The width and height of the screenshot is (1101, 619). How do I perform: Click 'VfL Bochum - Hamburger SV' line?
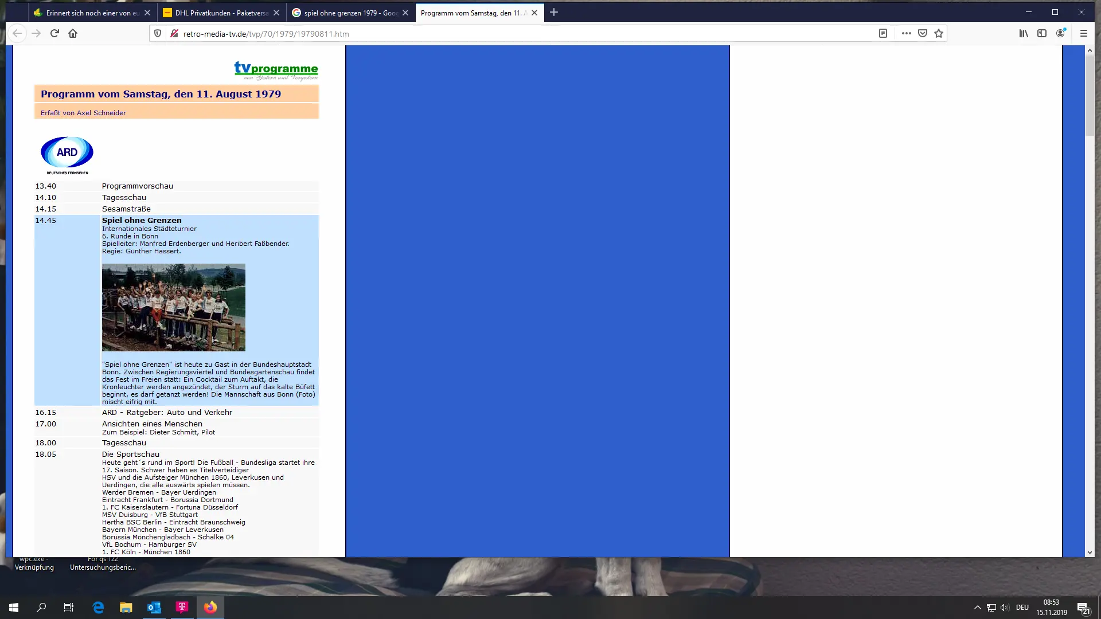[149, 544]
